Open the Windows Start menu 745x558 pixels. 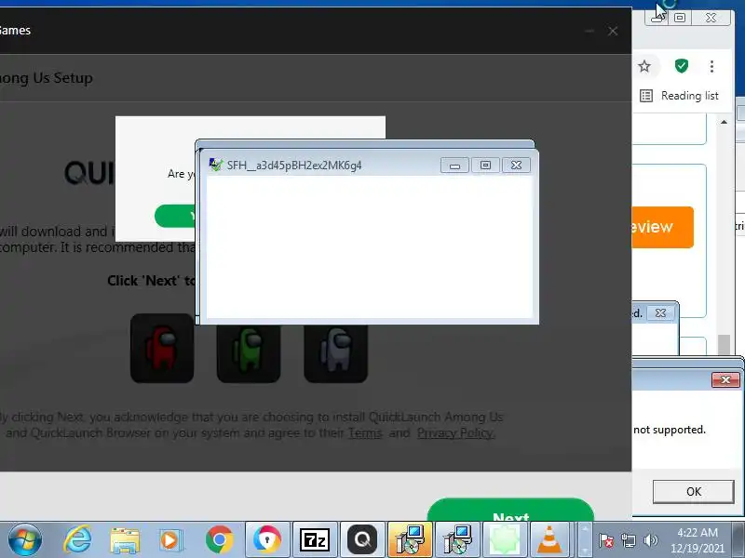[25, 539]
